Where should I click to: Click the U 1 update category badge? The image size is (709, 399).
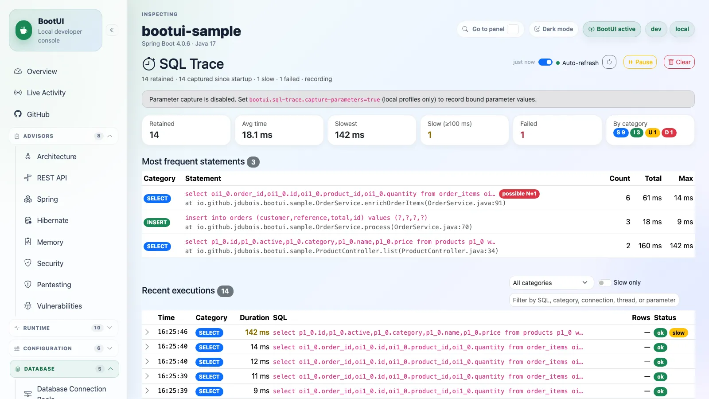[x=652, y=133]
